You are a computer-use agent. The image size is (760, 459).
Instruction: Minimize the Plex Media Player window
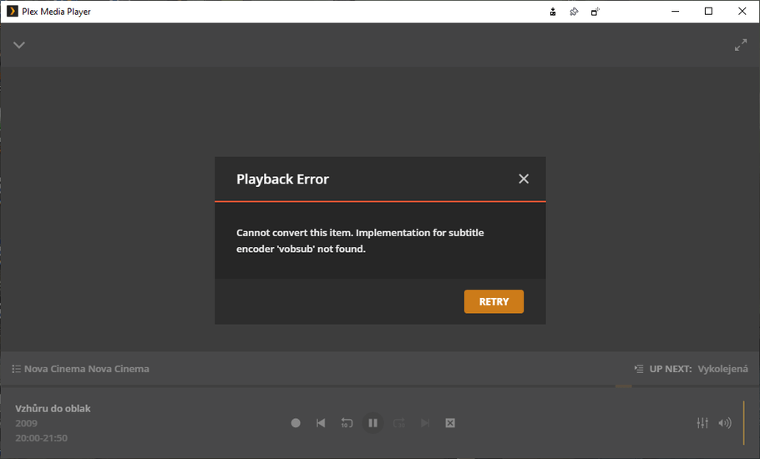[675, 11]
